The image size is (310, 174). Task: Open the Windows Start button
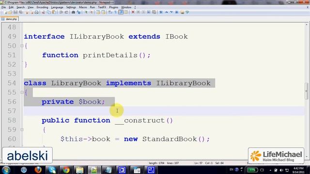pyautogui.click(x=6, y=170)
